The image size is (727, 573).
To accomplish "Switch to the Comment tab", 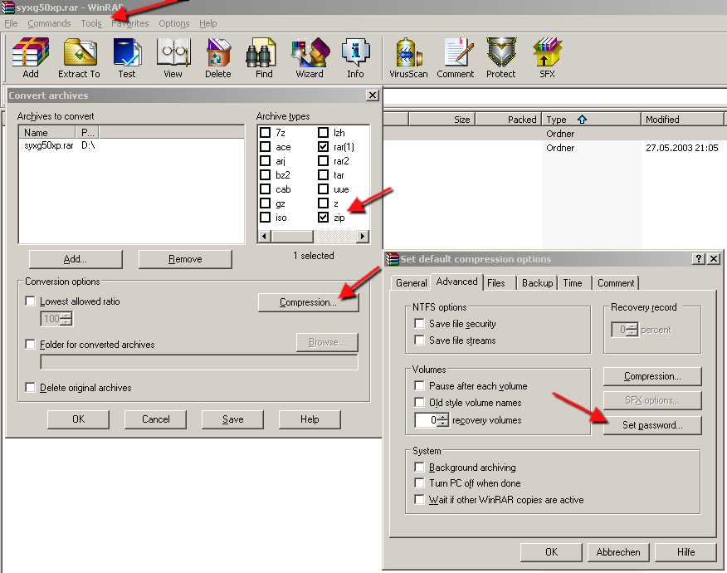I will click(x=616, y=283).
